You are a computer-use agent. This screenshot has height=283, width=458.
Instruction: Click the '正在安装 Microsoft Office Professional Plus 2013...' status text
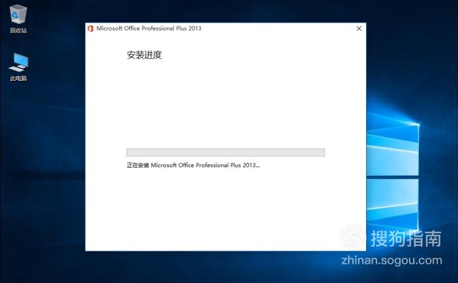193,165
